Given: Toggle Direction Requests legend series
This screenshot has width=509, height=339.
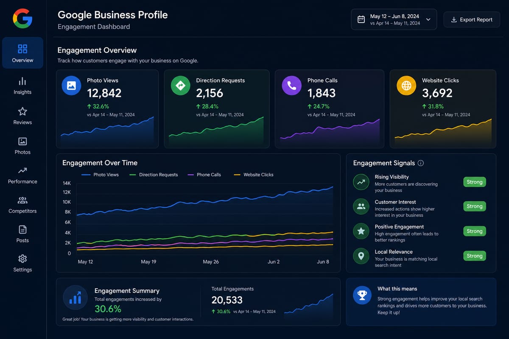Looking at the screenshot, I should point(154,175).
